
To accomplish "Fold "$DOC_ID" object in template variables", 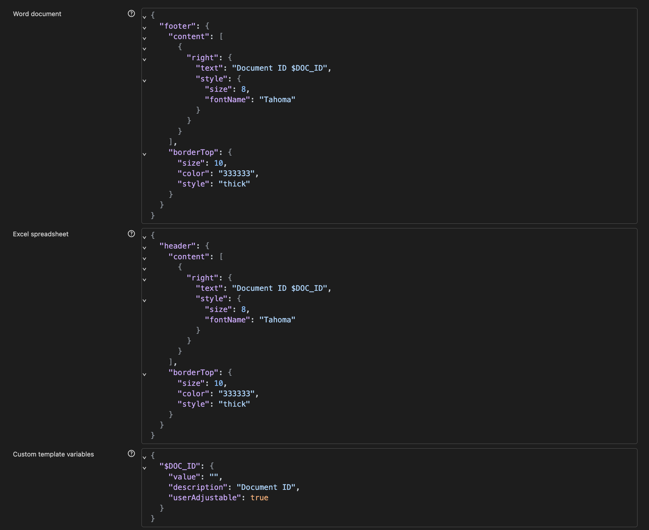I will (x=144, y=468).
